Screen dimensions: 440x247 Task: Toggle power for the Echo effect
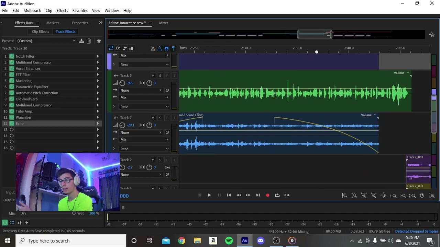(12, 123)
